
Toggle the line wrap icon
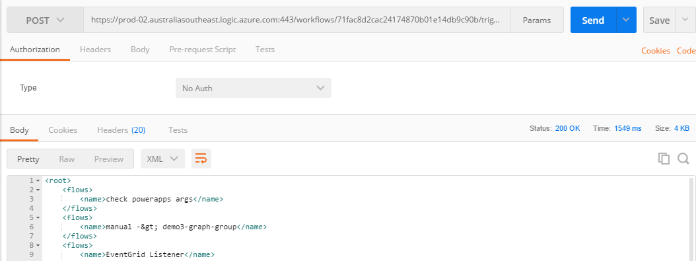201,159
